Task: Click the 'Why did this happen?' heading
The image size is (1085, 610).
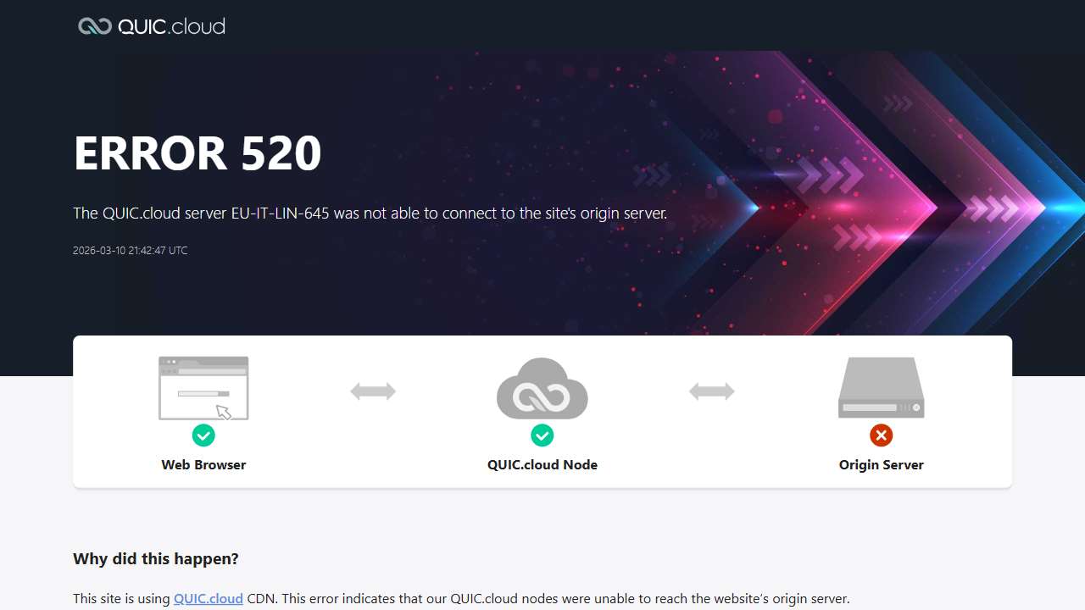Action: click(156, 558)
